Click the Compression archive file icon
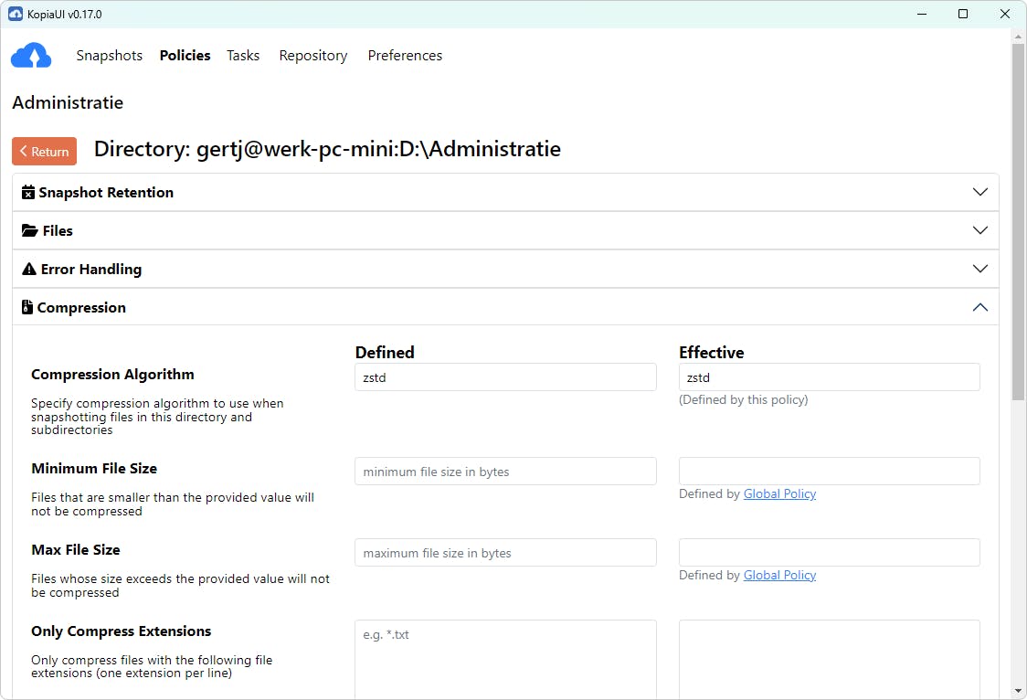1027x700 pixels. (26, 307)
